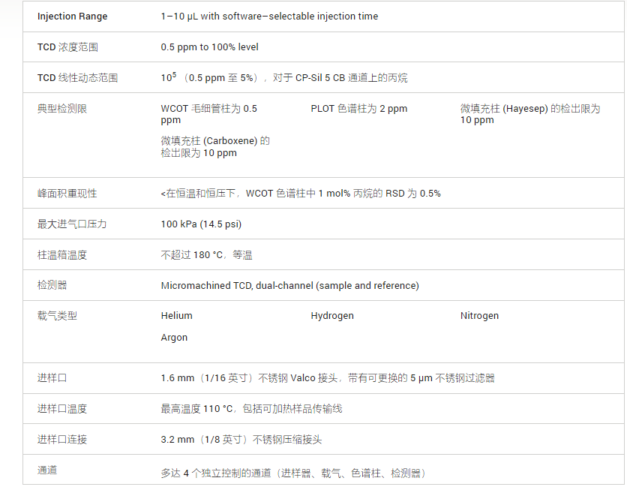Click the WCOT 毛细管柱为 0.5 ppm entry
Screen dimensions: 627x496
[208, 114]
